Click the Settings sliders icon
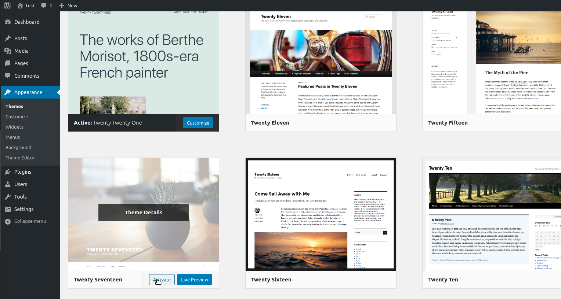561x299 pixels. [8, 209]
